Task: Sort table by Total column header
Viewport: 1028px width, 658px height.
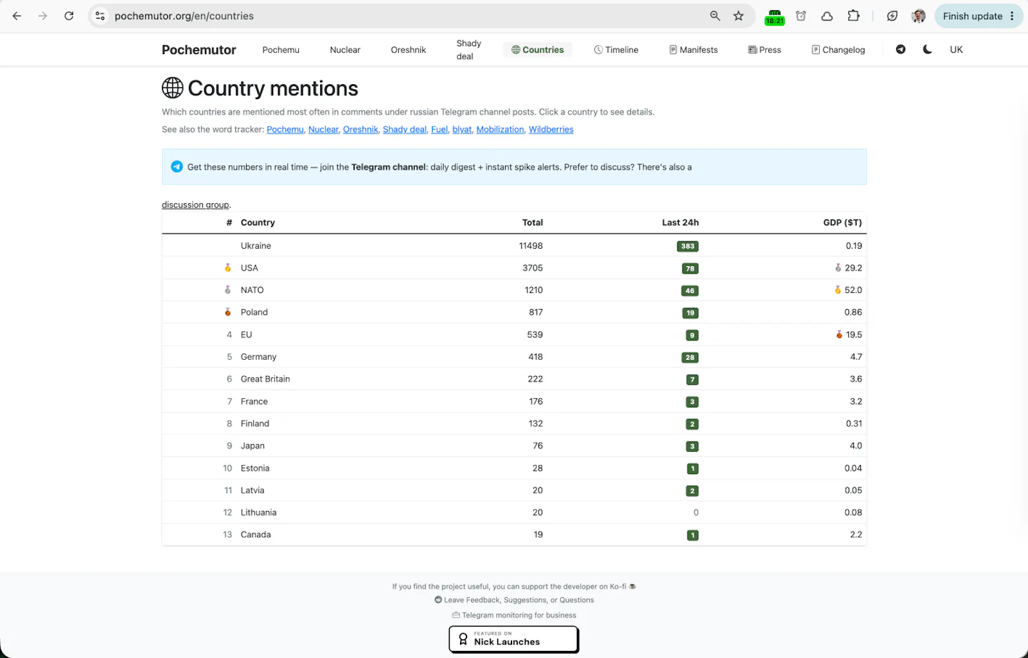Action: [533, 222]
